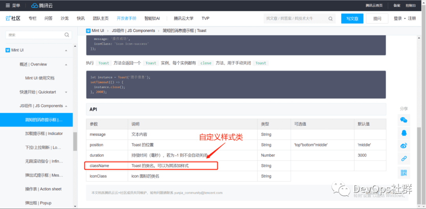Click the sidebar search magnifier icon
Image resolution: width=426 pixels, height=209 pixels.
click(67, 35)
